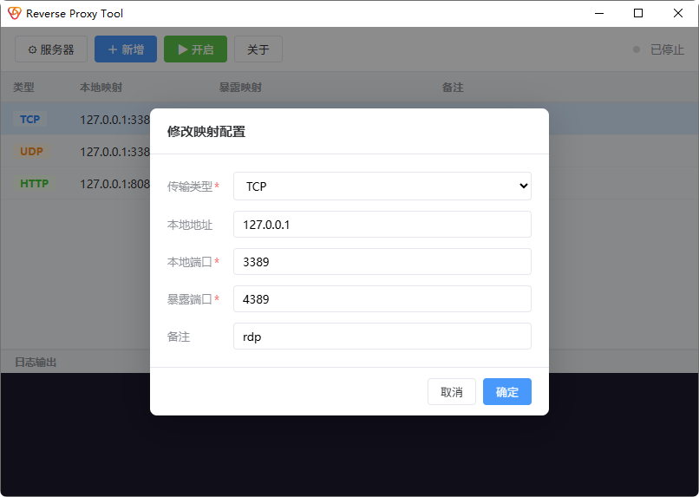Viewport: 699px width, 497px height.
Task: Open the 关于 about button
Action: (258, 49)
